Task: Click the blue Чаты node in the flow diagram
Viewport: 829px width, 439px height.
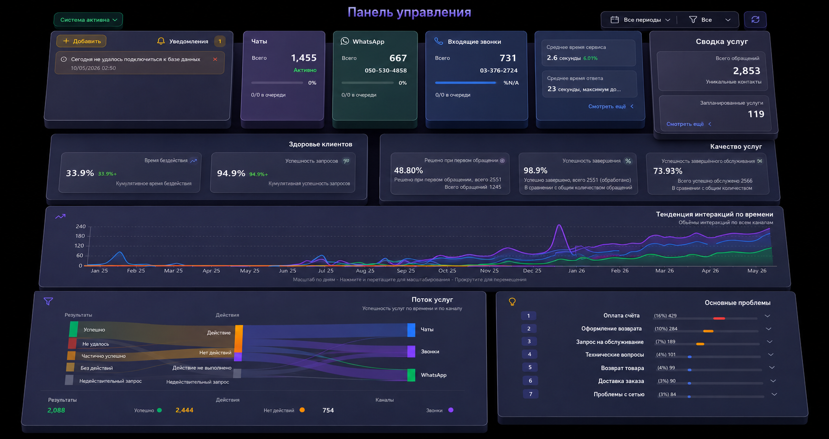Action: pos(411,330)
